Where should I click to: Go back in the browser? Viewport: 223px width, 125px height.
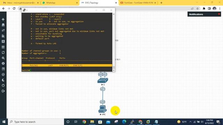coord(3,8)
